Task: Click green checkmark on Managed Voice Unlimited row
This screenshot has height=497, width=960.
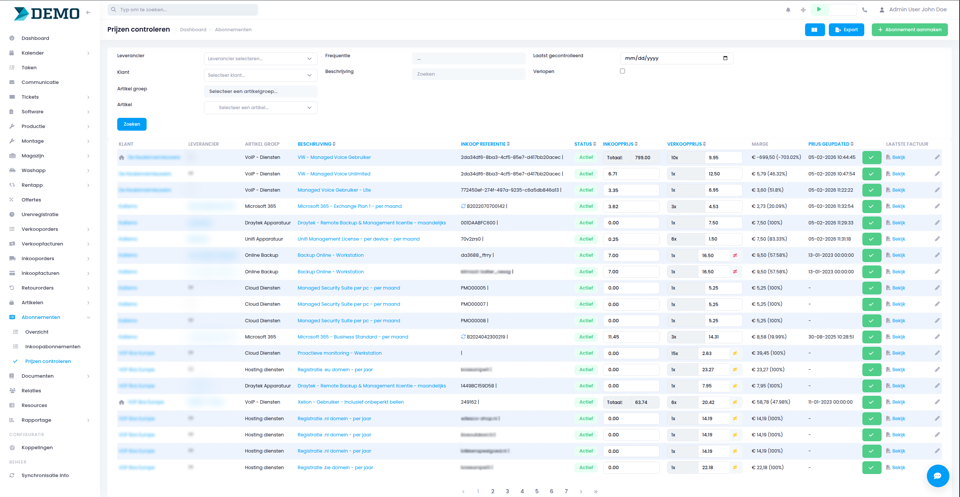Action: (871, 174)
